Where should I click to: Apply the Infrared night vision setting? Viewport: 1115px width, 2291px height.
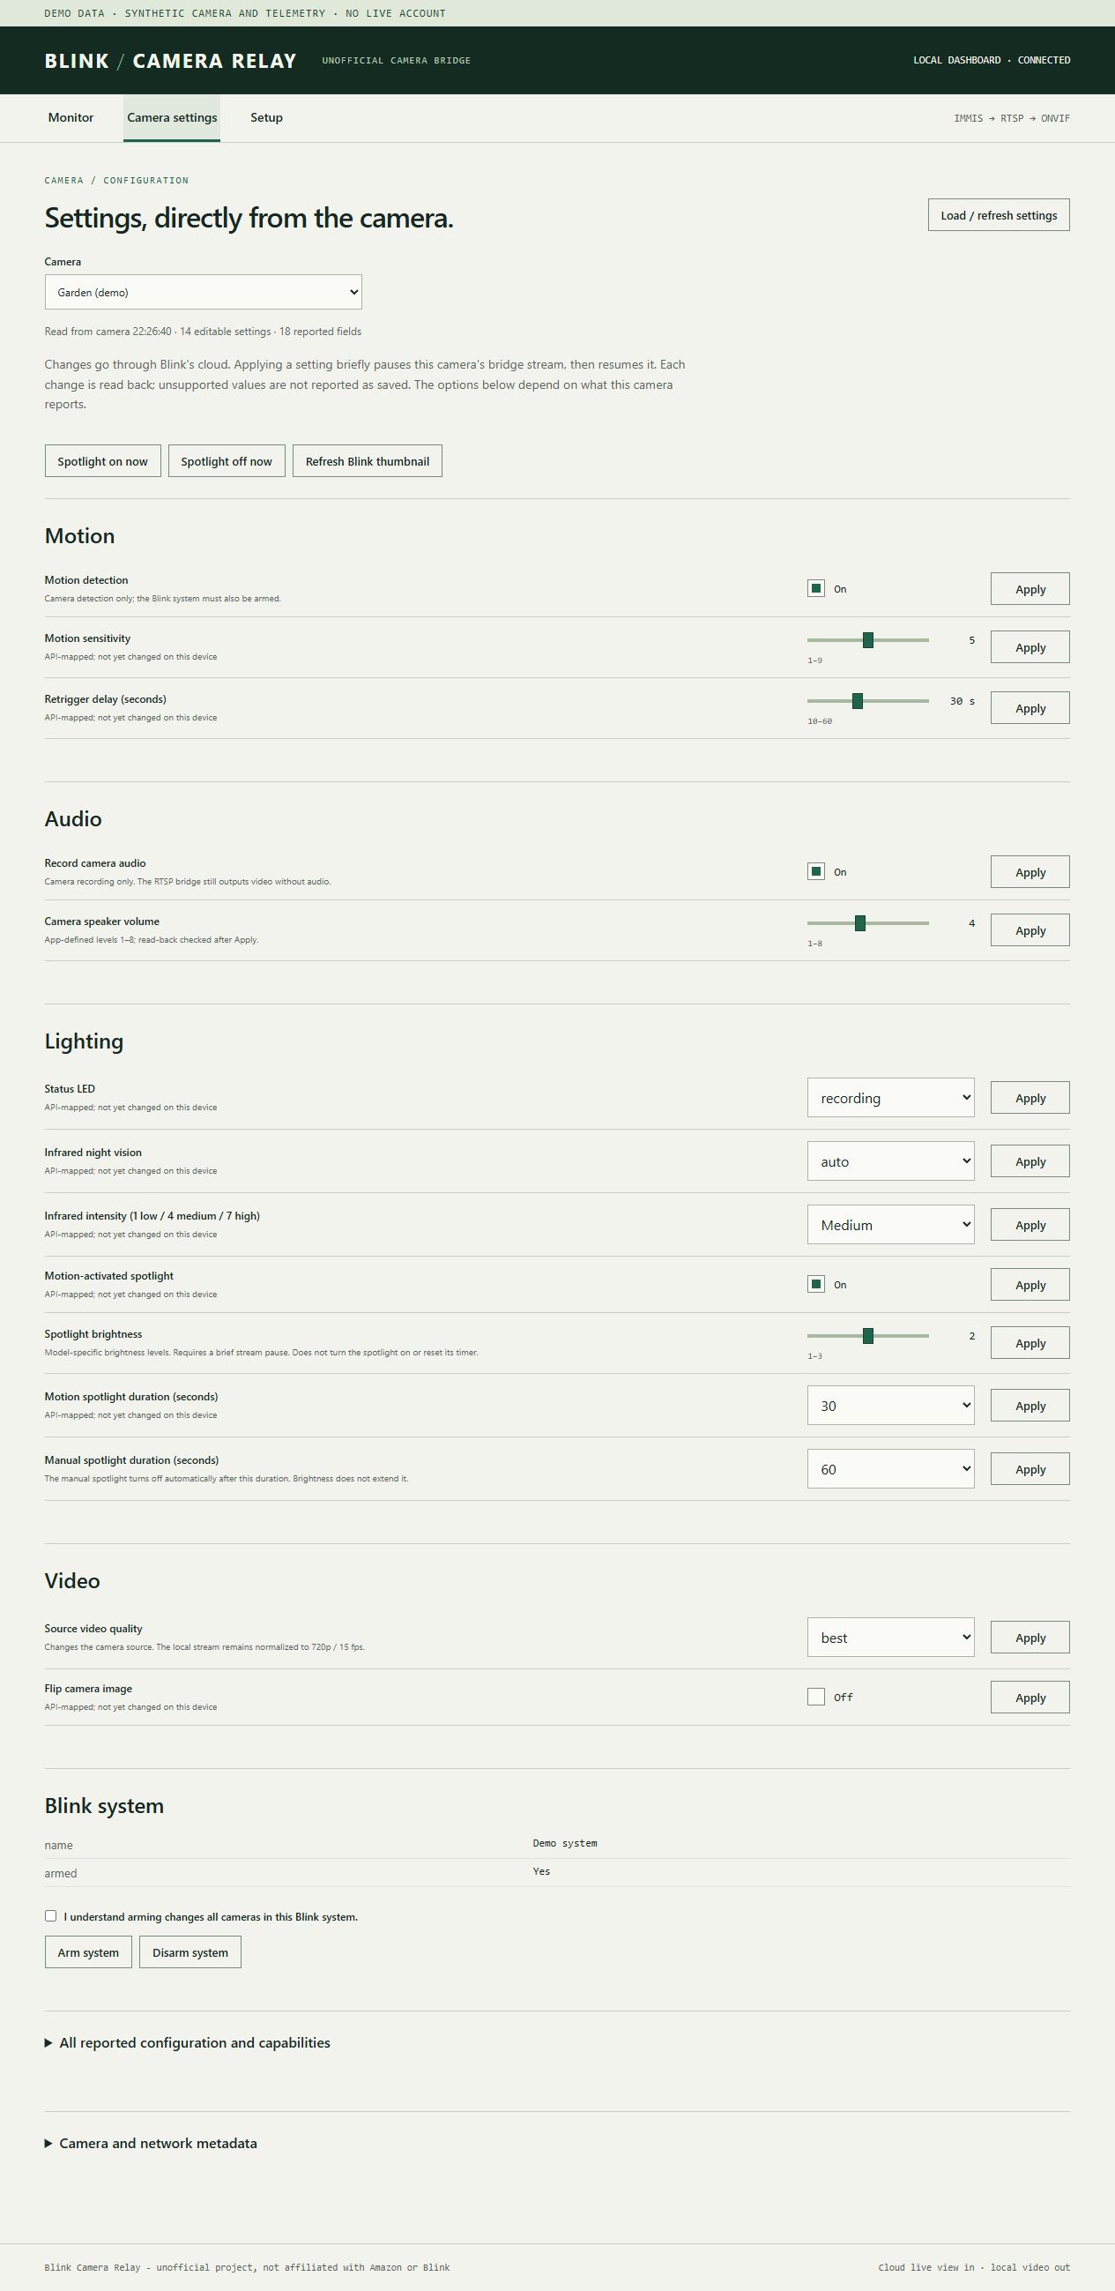[1030, 1160]
